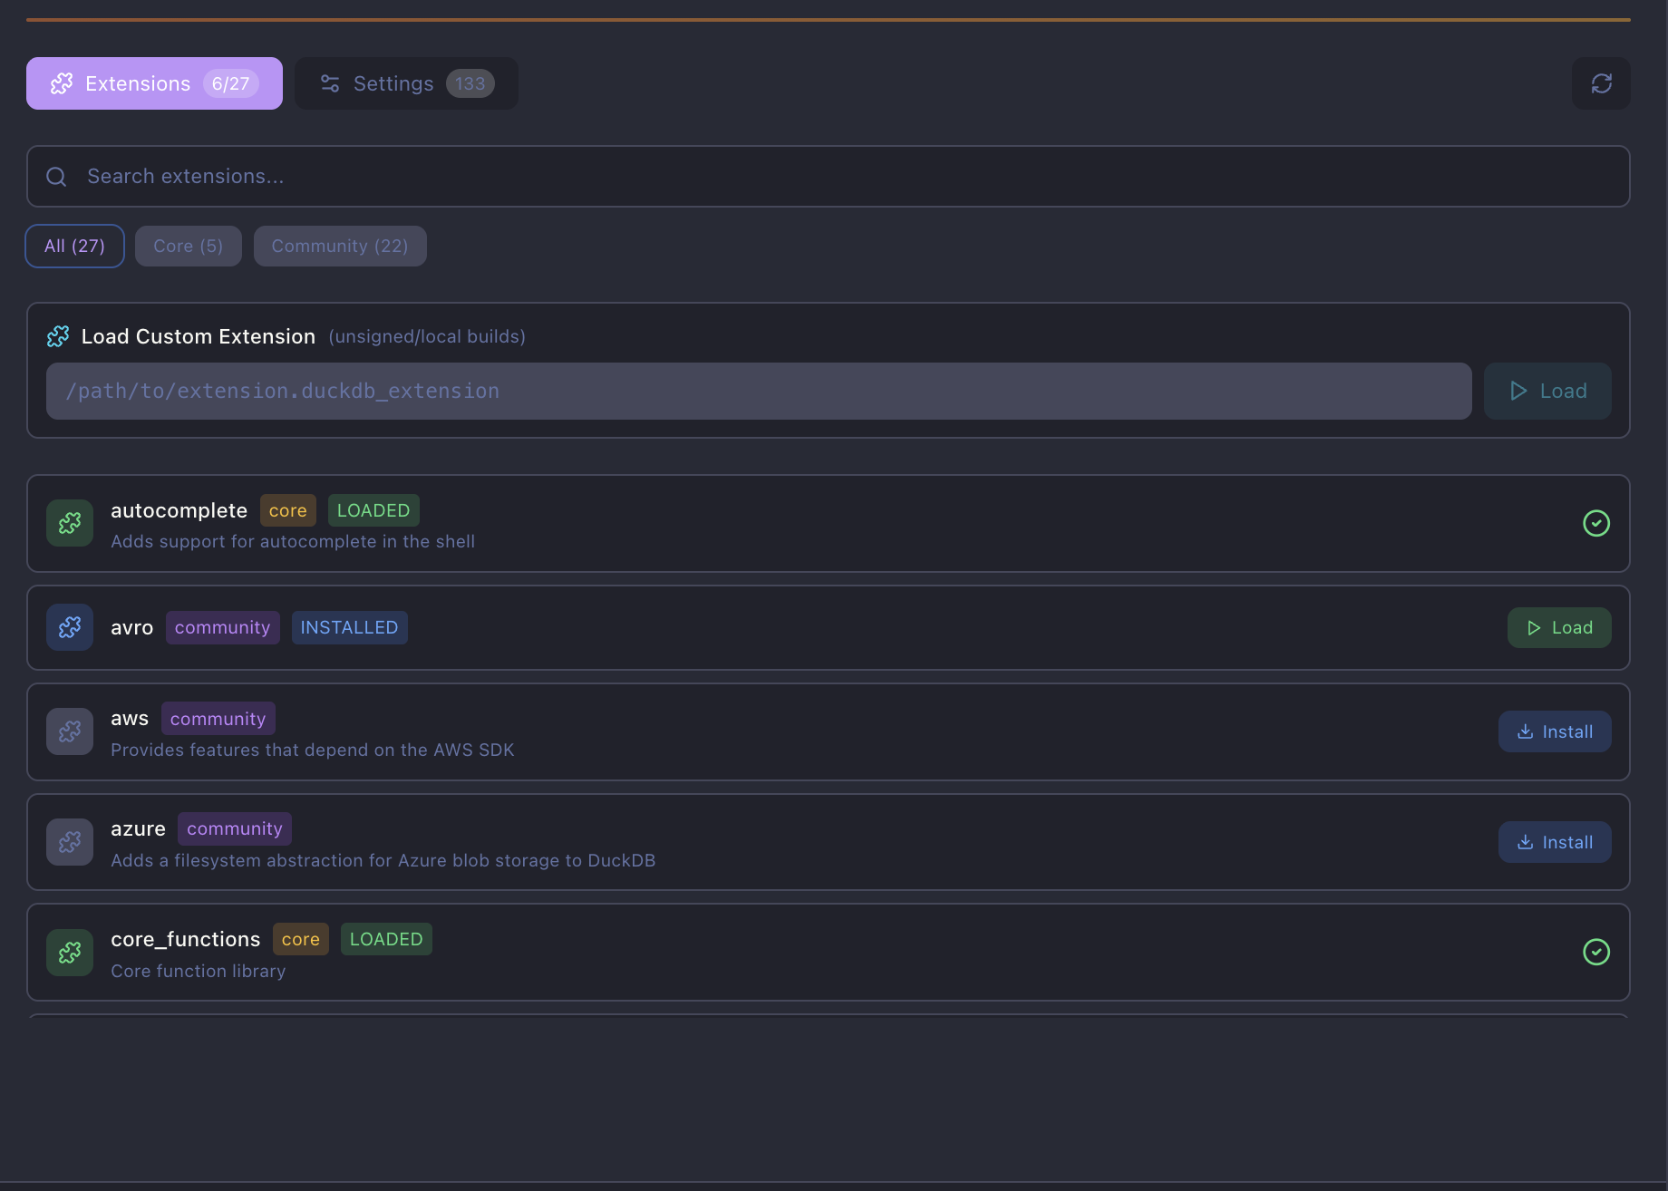Viewport: 1668px width, 1191px height.
Task: Switch to the Settings tab
Action: [x=405, y=82]
